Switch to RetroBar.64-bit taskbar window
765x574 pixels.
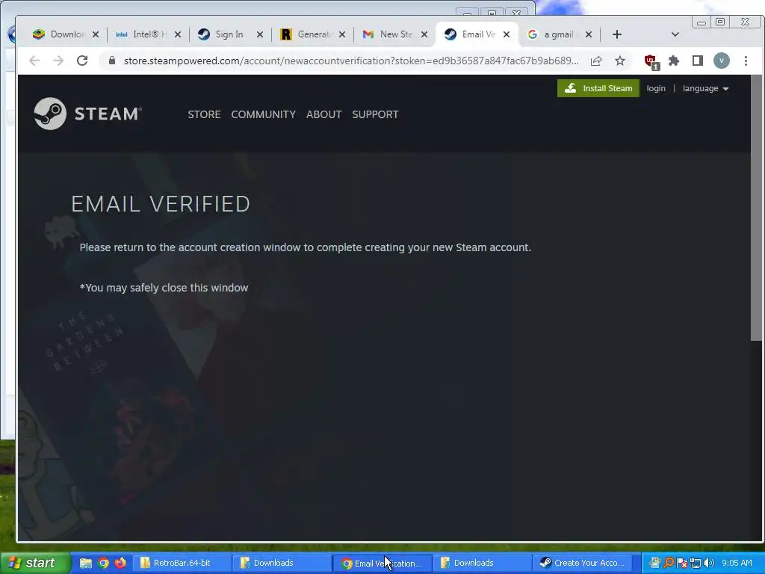pos(182,563)
